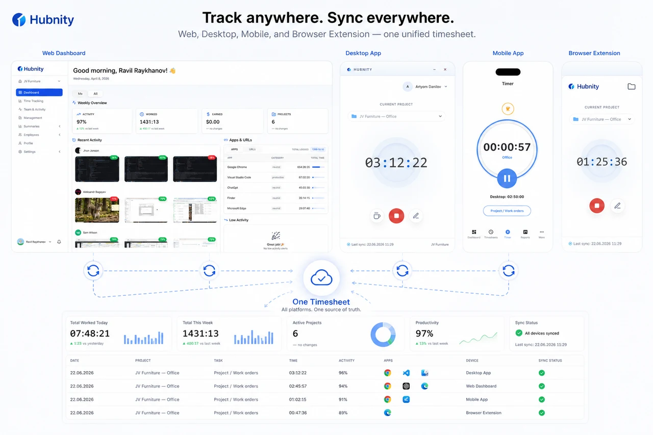Click the Edge icon in the Browser Extension row
This screenshot has width=653, height=435.
(x=388, y=413)
